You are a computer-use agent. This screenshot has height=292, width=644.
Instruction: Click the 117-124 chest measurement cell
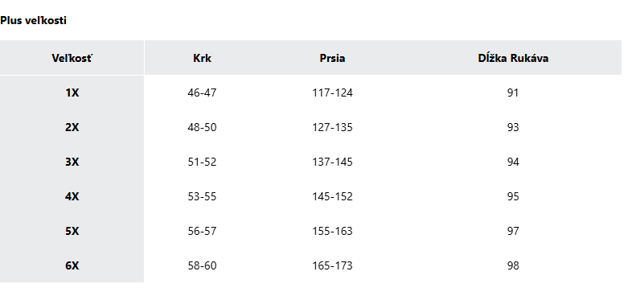pos(332,93)
